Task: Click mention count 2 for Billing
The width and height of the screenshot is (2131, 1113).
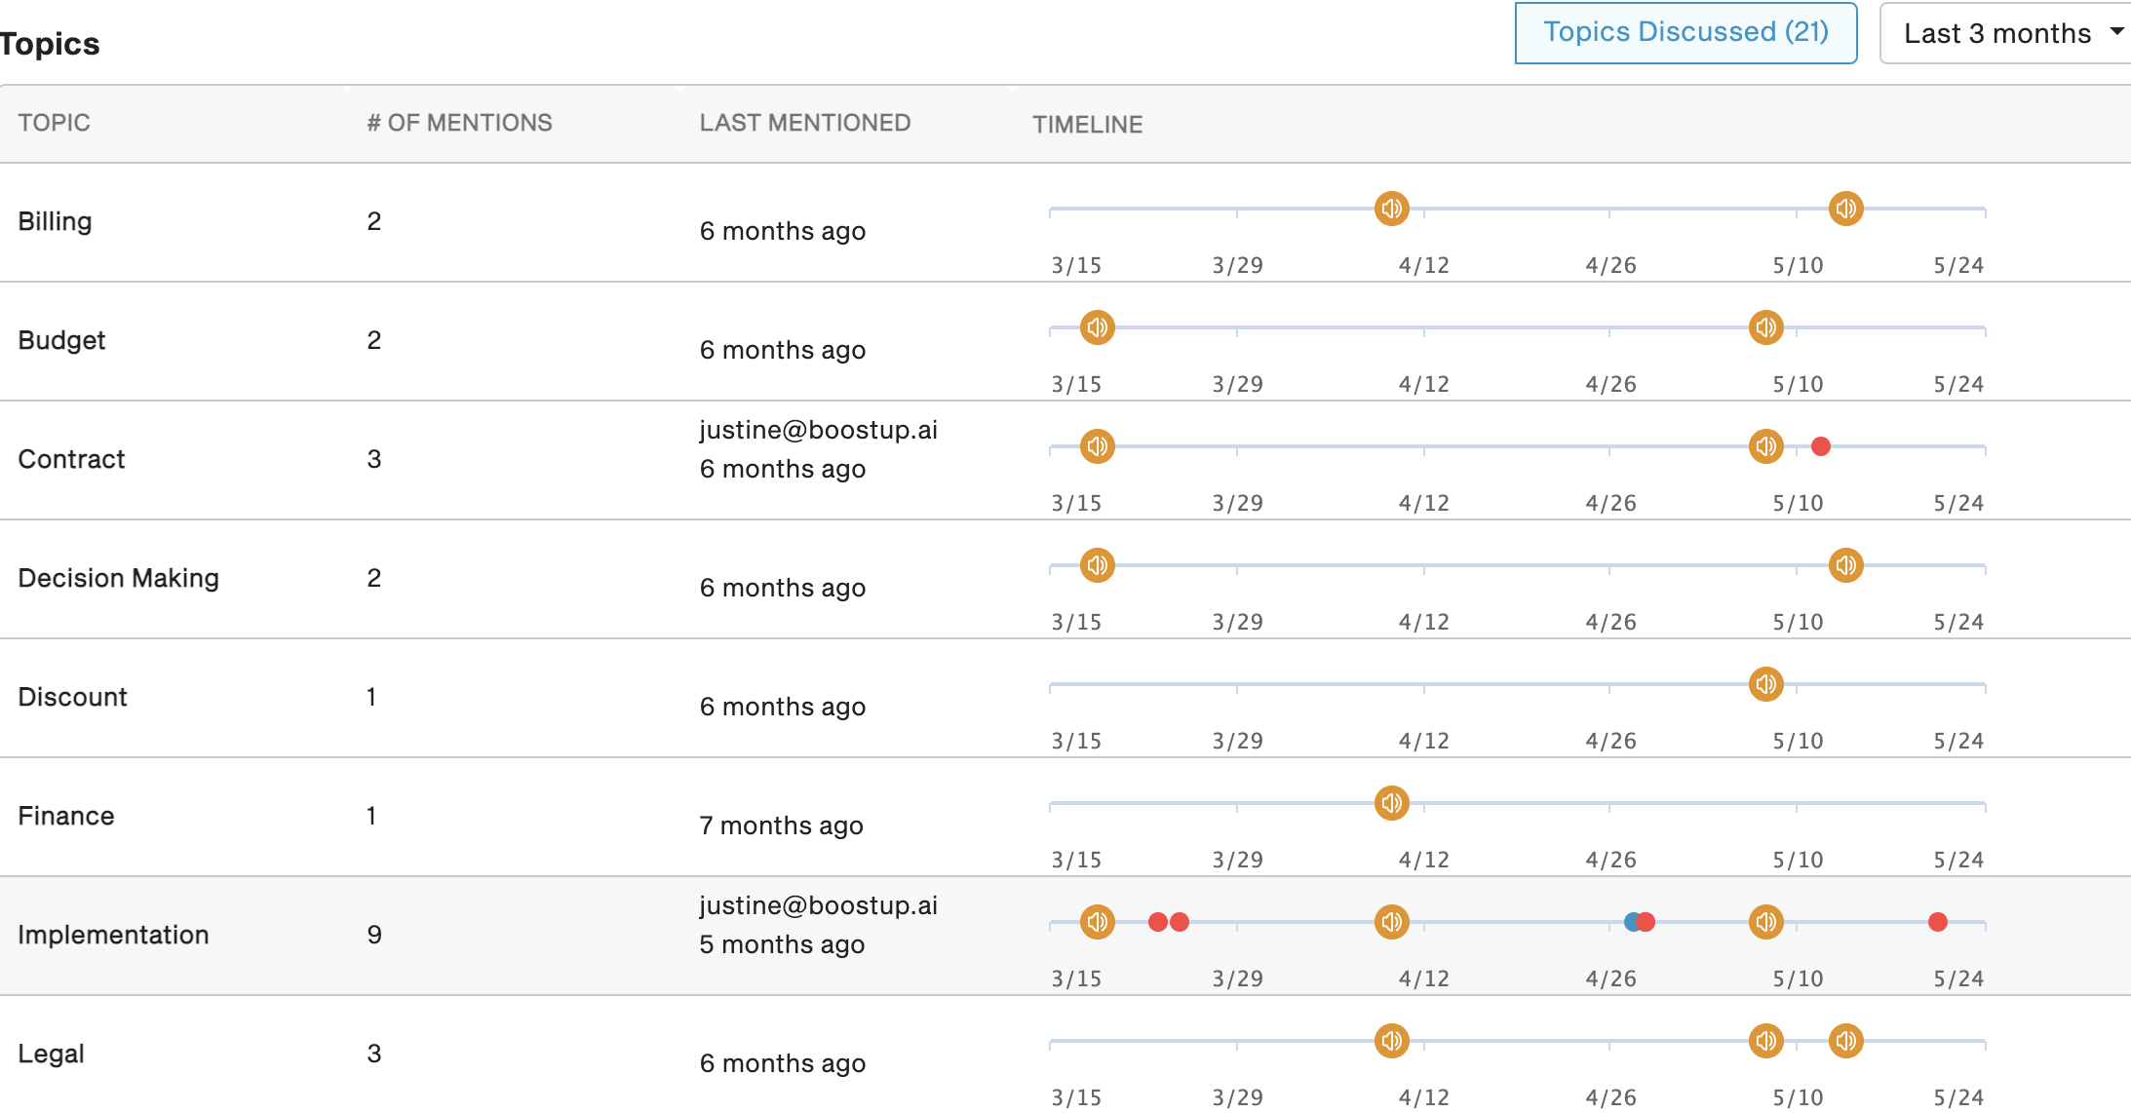Action: click(373, 221)
